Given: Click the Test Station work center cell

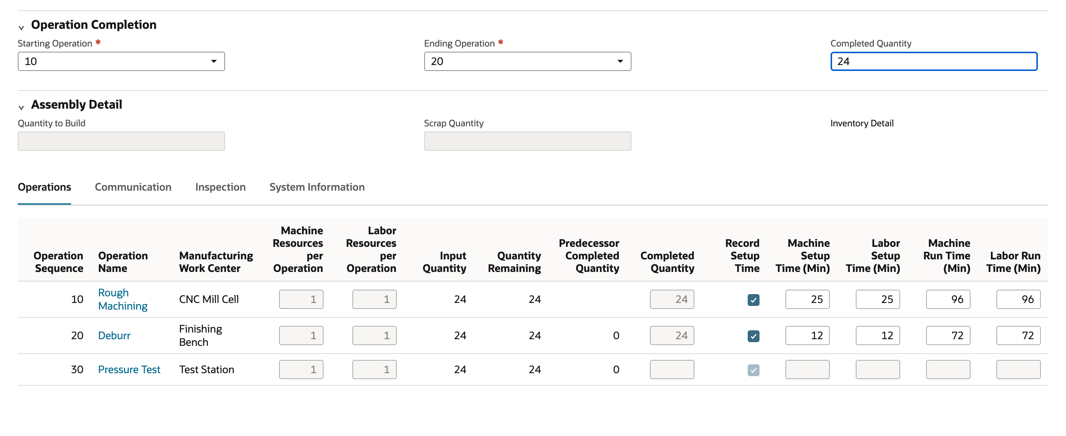Looking at the screenshot, I should point(207,369).
